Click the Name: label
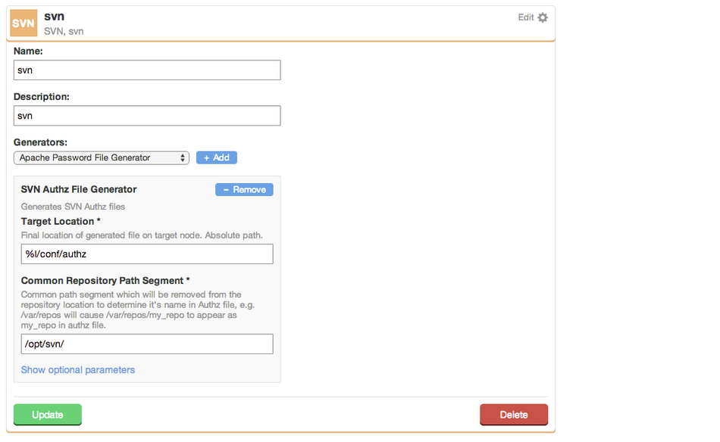 pos(28,51)
